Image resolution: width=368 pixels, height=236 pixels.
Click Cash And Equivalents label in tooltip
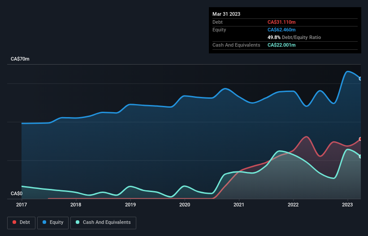(236, 45)
